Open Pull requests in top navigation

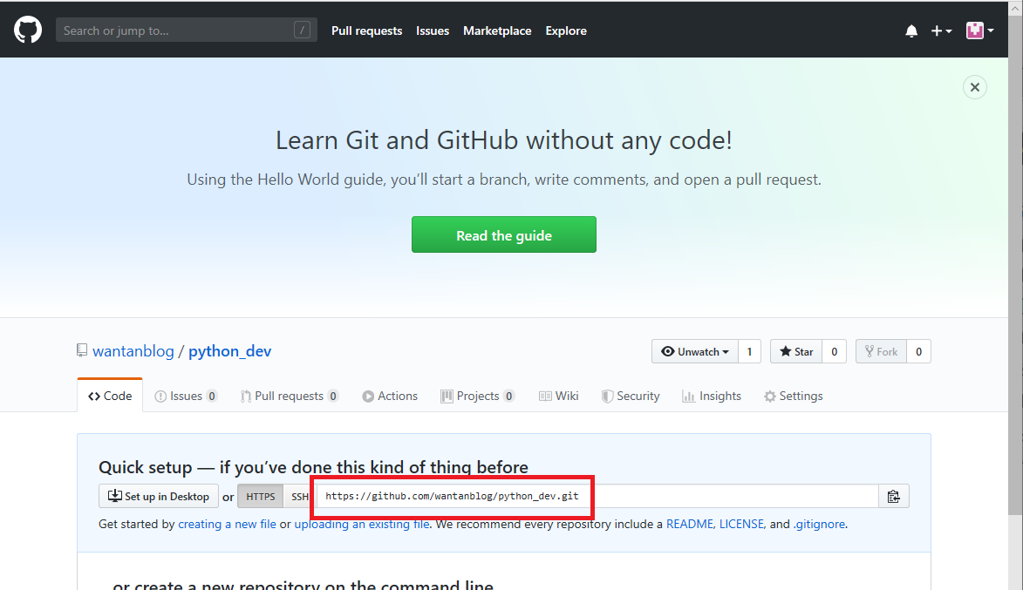click(366, 31)
